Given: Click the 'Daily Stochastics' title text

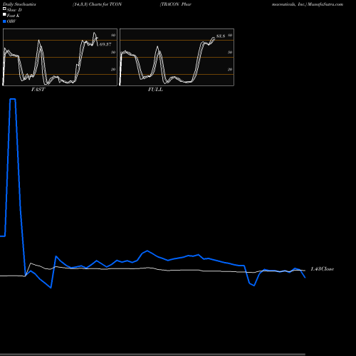Looking at the screenshot, I should tap(19, 4).
